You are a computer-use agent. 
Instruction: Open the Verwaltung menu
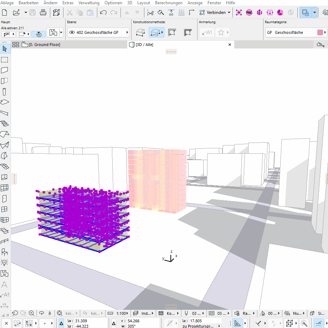(x=89, y=3)
